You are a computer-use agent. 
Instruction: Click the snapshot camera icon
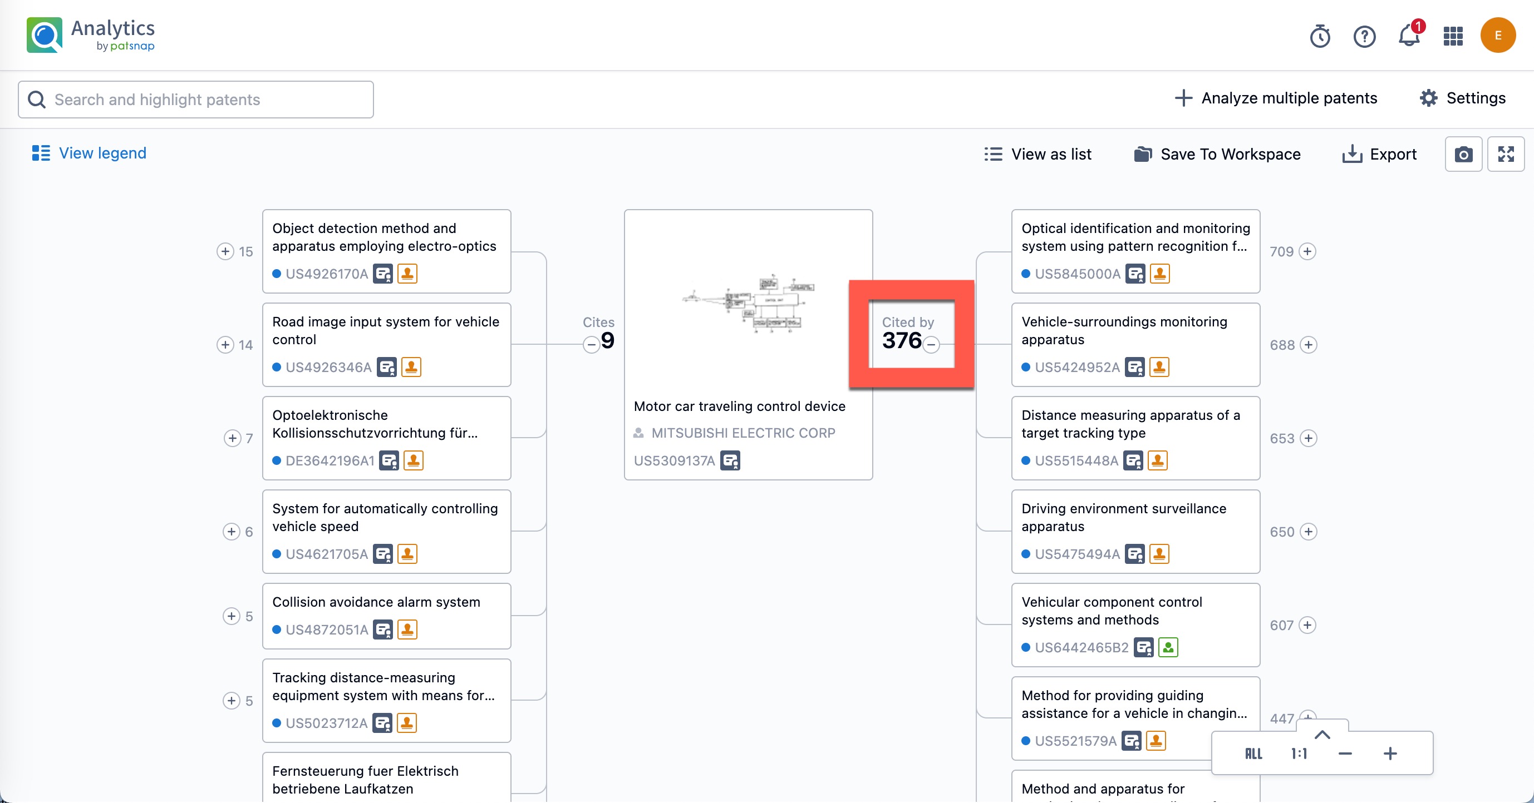[x=1463, y=155]
